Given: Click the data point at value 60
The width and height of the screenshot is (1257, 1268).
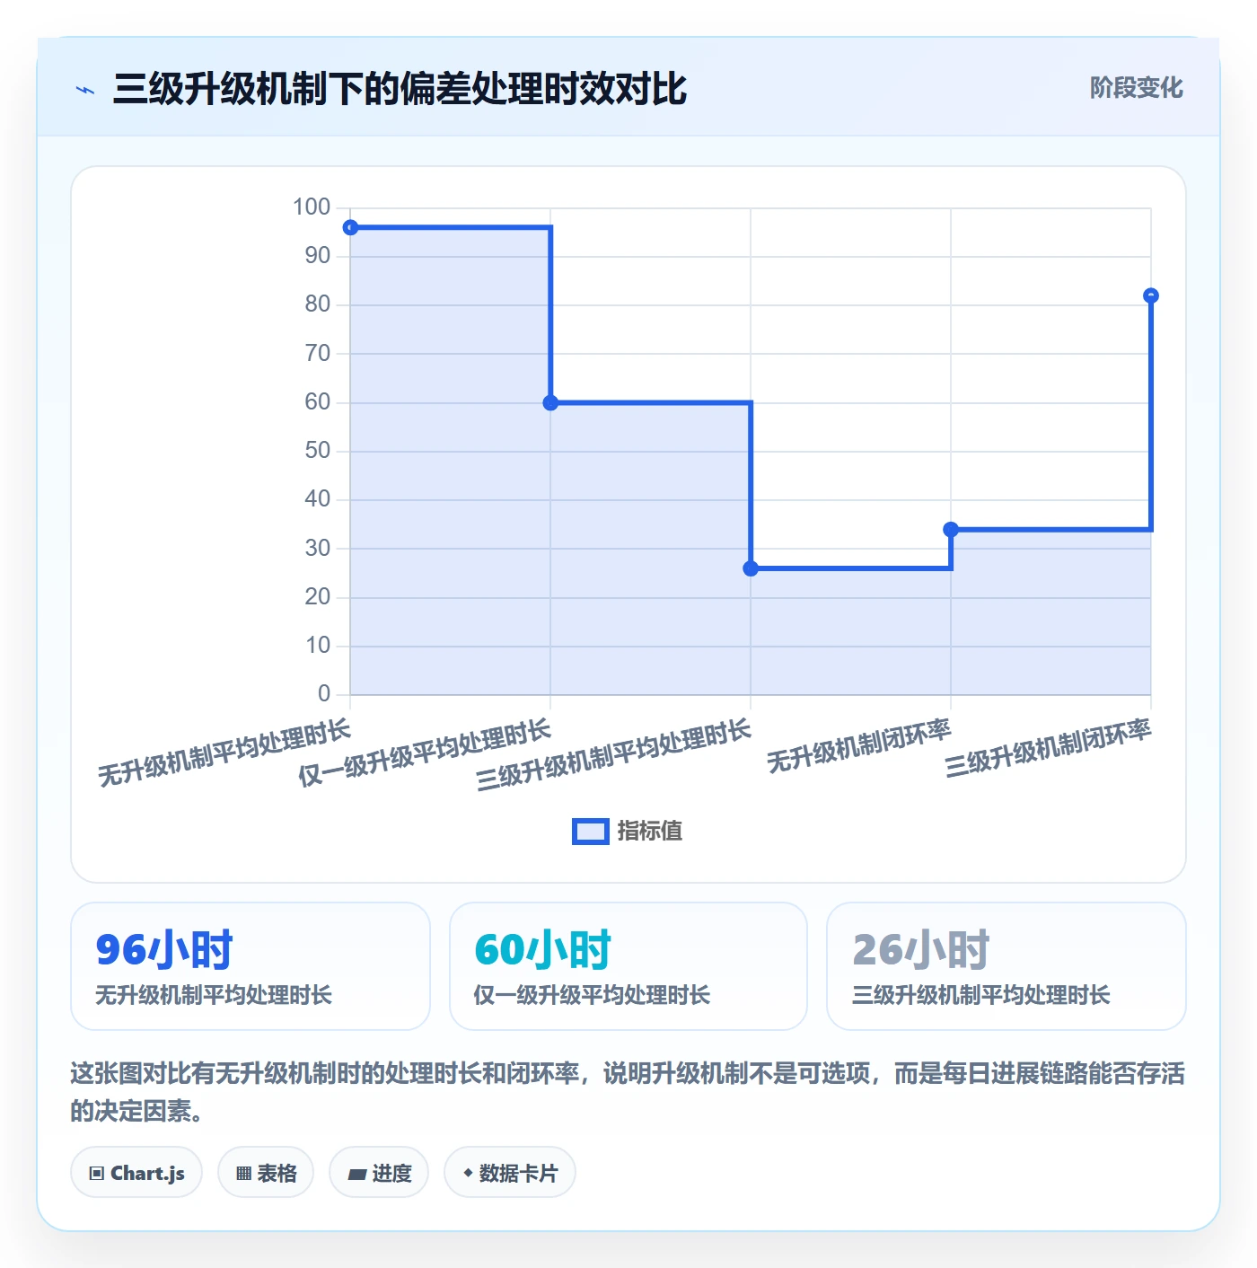Looking at the screenshot, I should pyautogui.click(x=550, y=403).
